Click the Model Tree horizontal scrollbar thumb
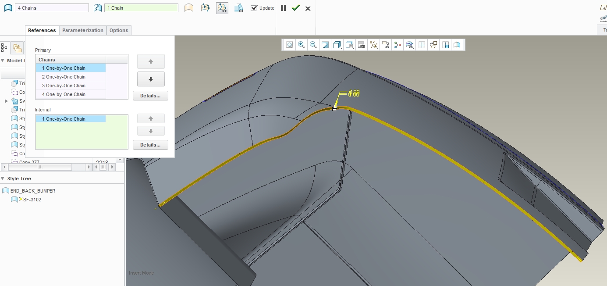The width and height of the screenshot is (607, 286). click(40, 167)
